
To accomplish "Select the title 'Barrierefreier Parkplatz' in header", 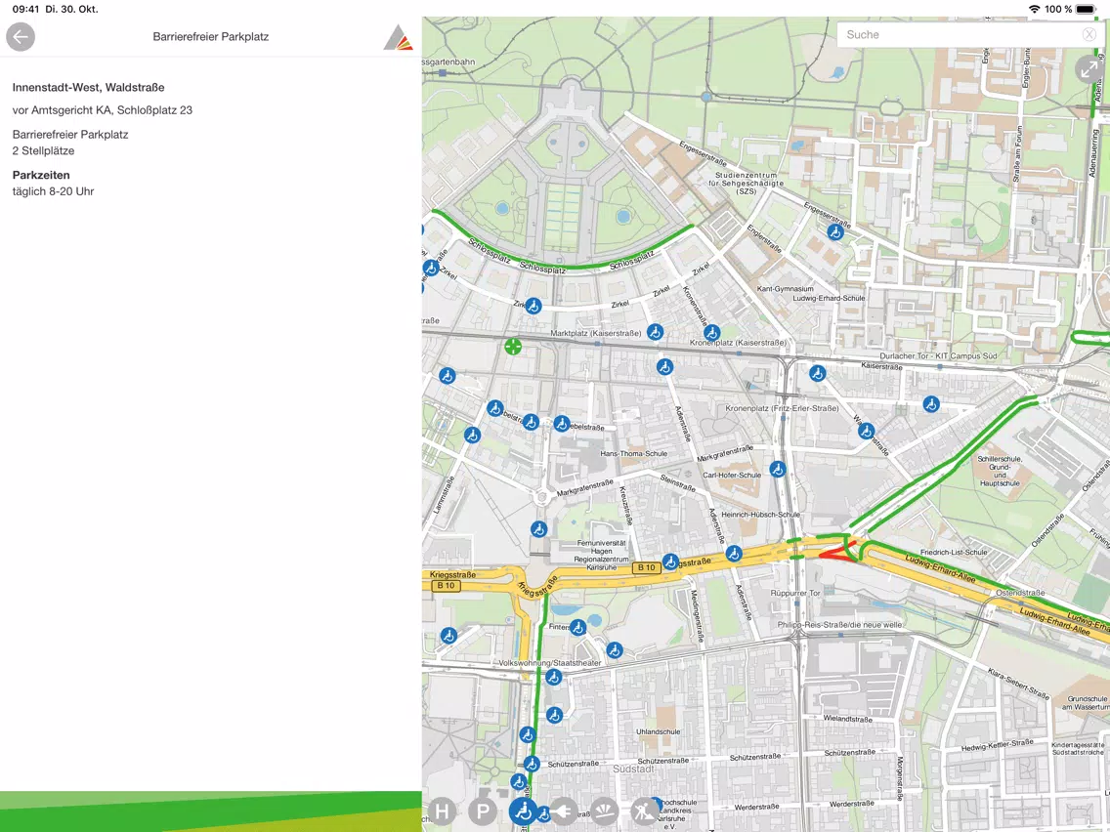I will pos(211,37).
